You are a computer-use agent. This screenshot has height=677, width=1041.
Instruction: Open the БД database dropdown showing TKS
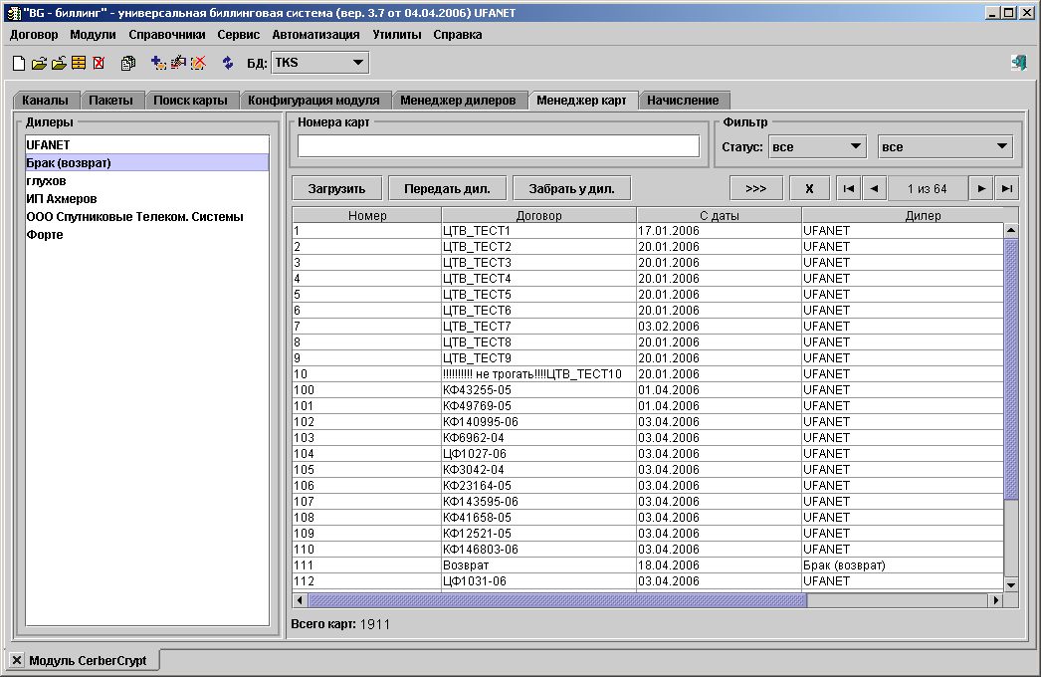click(319, 63)
